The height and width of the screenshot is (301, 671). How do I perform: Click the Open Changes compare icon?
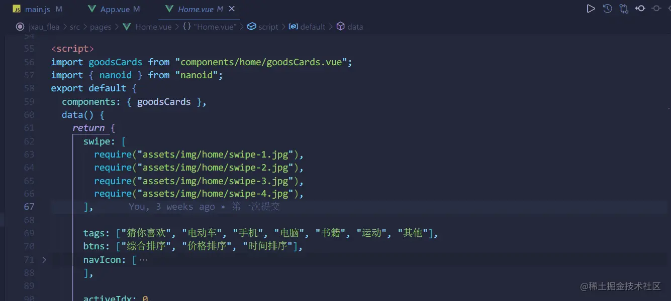click(x=623, y=9)
